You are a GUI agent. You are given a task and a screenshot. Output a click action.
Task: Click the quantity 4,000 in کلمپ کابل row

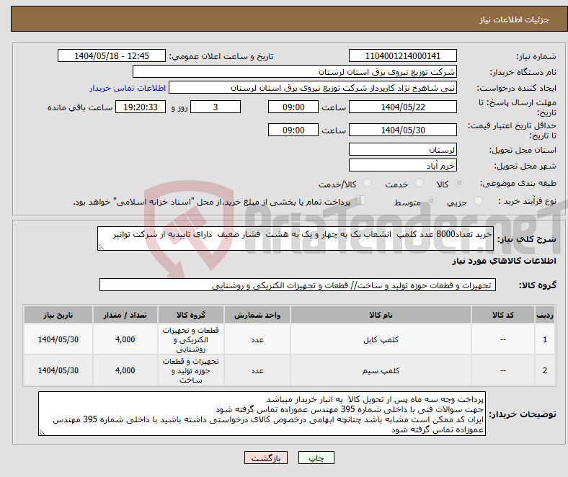[125, 339]
